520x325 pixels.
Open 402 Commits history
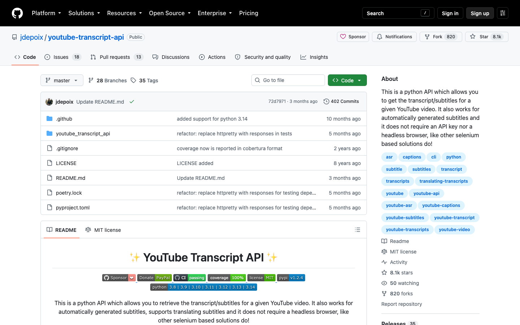(x=341, y=101)
